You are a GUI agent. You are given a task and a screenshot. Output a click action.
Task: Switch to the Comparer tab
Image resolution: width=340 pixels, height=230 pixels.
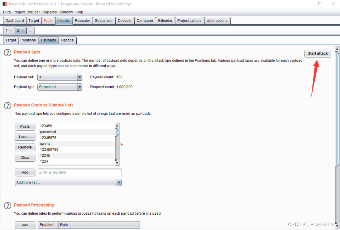point(145,21)
